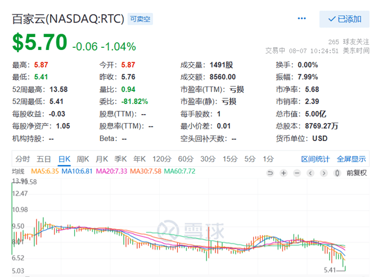Open the 前复权 adjustment dropdown
This screenshot has height=277, width=374.
(357, 173)
